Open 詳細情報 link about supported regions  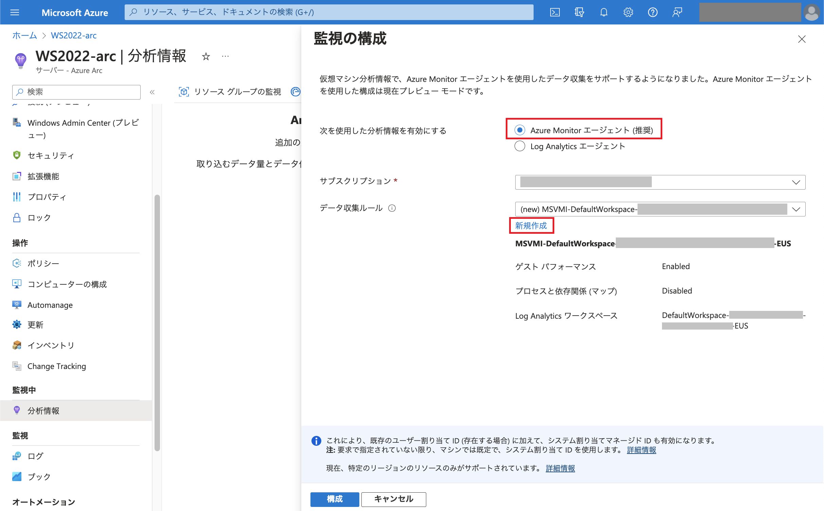tap(560, 468)
